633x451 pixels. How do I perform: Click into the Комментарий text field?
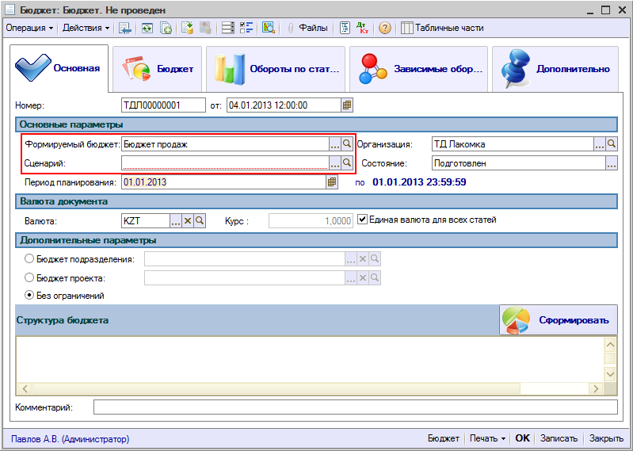click(x=354, y=407)
